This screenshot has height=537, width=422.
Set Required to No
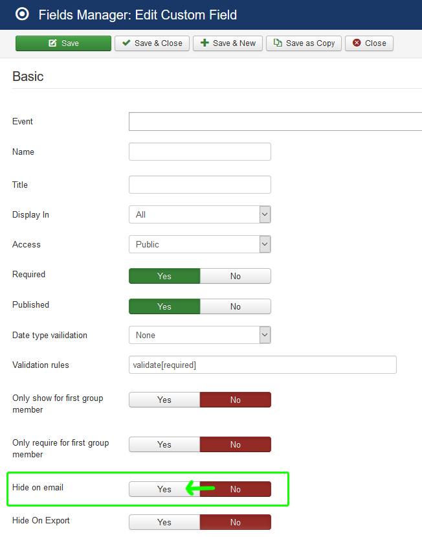point(235,276)
